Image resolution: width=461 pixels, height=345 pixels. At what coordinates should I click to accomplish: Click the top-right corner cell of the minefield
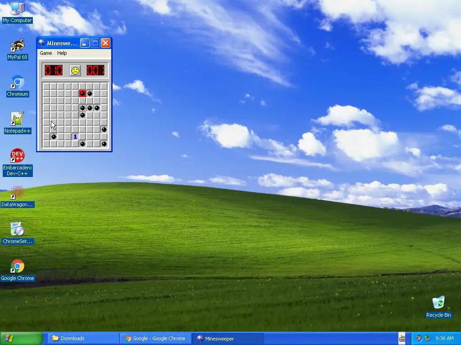[104, 86]
